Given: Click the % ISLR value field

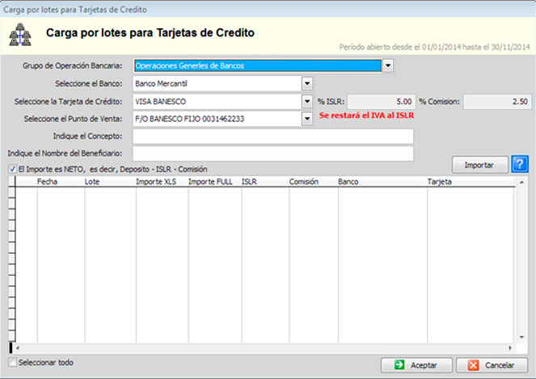Looking at the screenshot, I should (x=381, y=102).
